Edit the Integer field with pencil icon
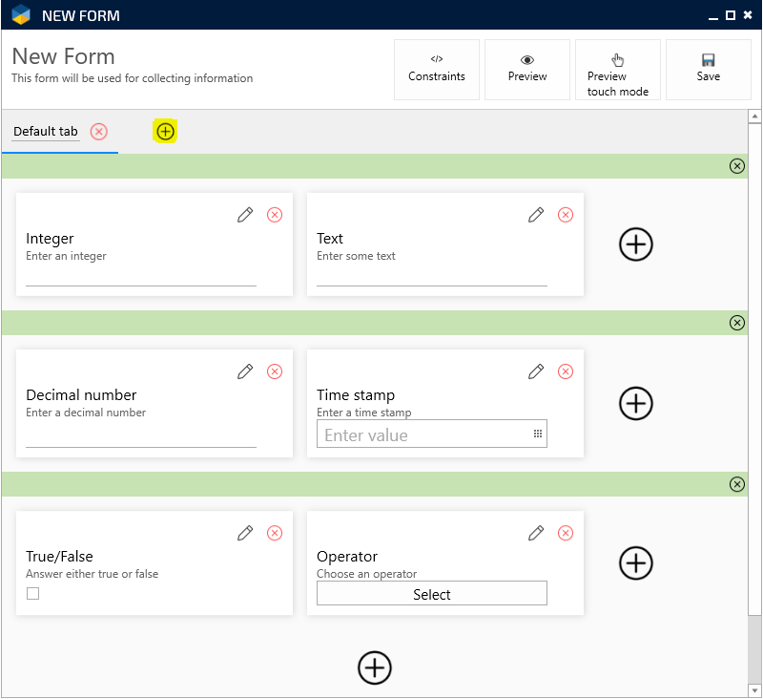The image size is (763, 699). click(245, 215)
